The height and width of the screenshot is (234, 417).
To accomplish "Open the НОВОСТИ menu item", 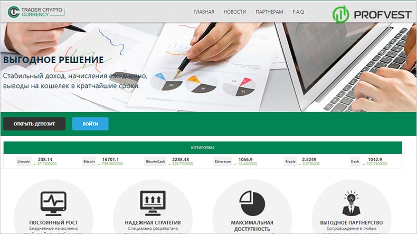I will point(235,12).
